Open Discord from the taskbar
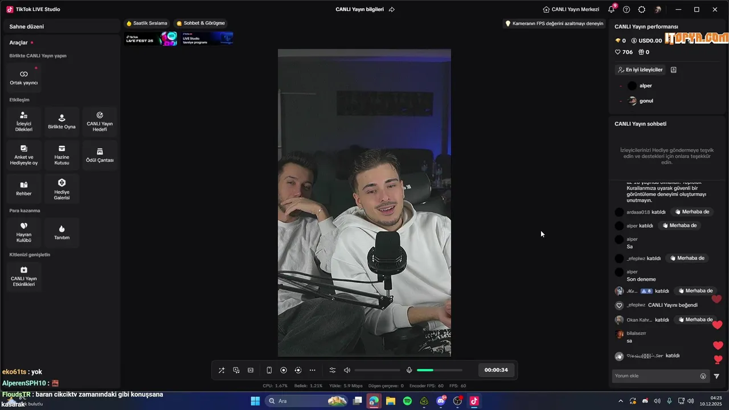 (x=441, y=401)
